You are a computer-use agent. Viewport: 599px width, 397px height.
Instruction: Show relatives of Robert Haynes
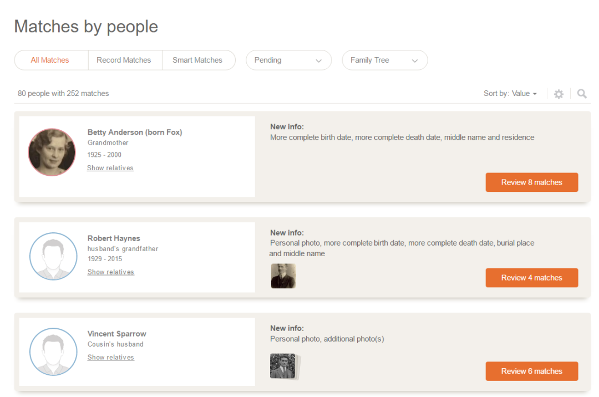click(x=111, y=272)
